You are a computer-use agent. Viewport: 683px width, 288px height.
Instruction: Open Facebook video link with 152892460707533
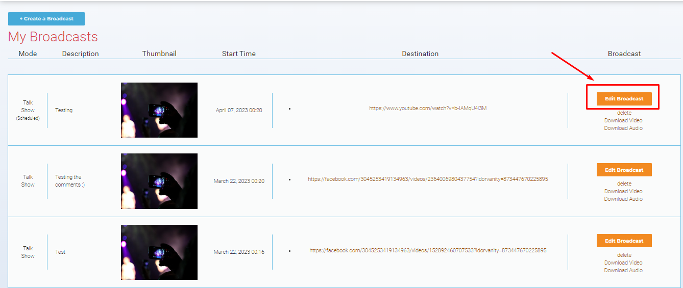click(428, 250)
